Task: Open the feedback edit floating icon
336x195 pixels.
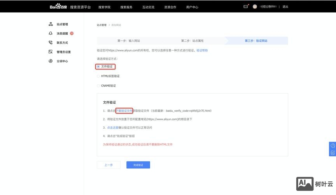Action: coord(332,152)
